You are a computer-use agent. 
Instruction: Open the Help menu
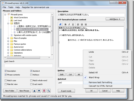click(x=18, y=7)
